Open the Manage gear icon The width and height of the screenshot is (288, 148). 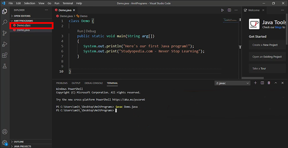pos(5,143)
